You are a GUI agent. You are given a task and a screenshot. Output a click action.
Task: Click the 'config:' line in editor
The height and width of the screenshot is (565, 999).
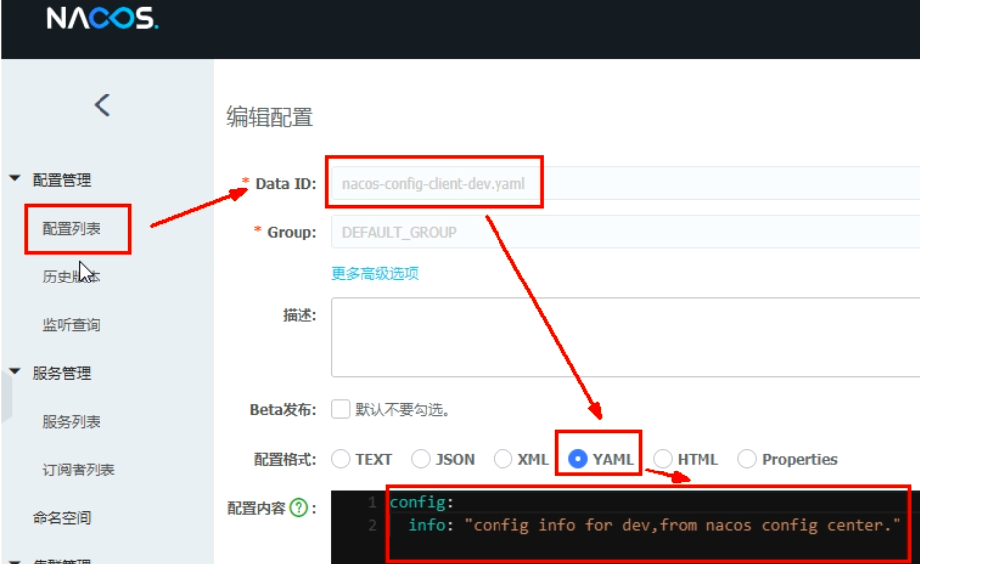pyautogui.click(x=421, y=502)
